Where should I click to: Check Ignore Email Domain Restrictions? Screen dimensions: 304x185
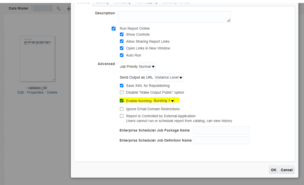[122, 109]
